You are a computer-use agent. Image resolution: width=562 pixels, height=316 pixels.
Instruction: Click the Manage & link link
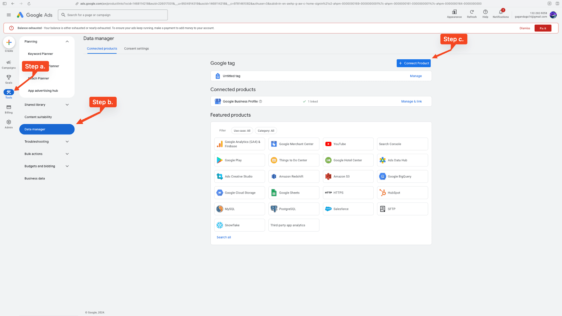coord(411,101)
